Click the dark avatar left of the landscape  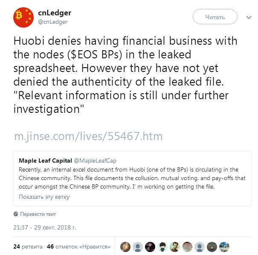(x=212, y=246)
